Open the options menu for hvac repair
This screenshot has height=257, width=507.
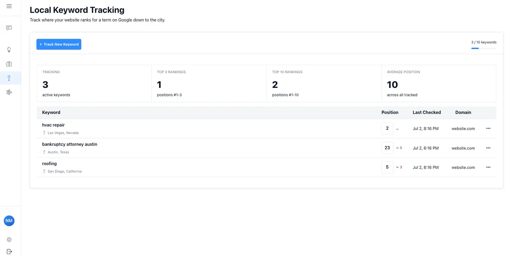tap(488, 128)
